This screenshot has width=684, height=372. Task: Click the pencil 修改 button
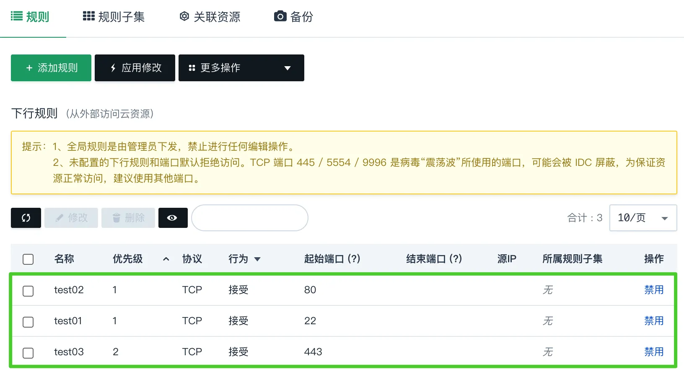(x=71, y=218)
